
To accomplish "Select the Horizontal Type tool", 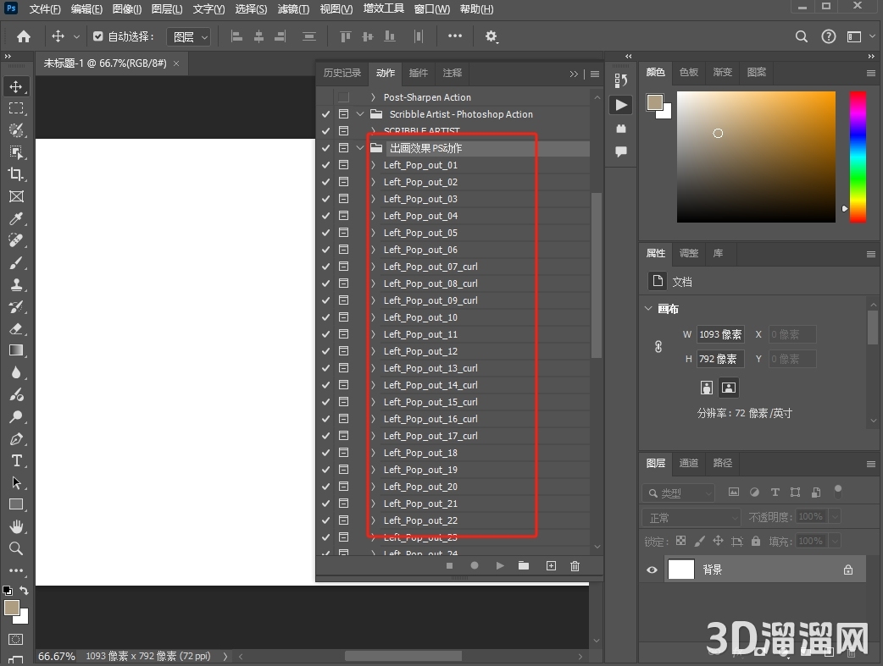I will click(16, 460).
